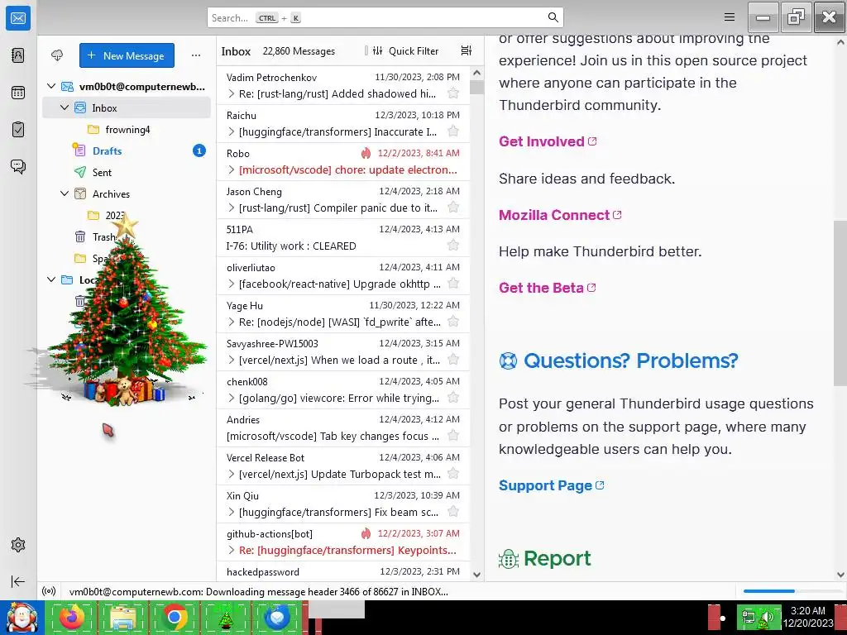Expand the Robo microsoft/vscode thread
This screenshot has height=635, width=847.
coord(232,170)
